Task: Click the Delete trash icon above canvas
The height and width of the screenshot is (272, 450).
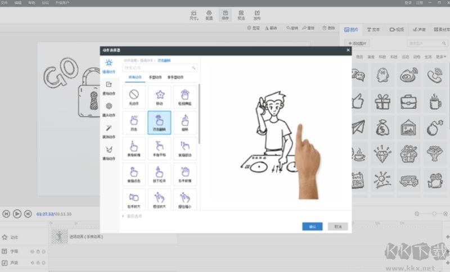Action: click(329, 28)
